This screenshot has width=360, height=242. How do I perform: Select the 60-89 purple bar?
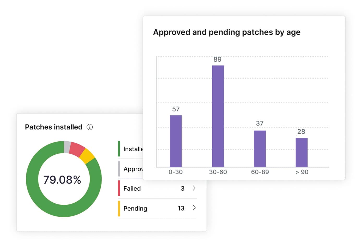click(x=260, y=149)
